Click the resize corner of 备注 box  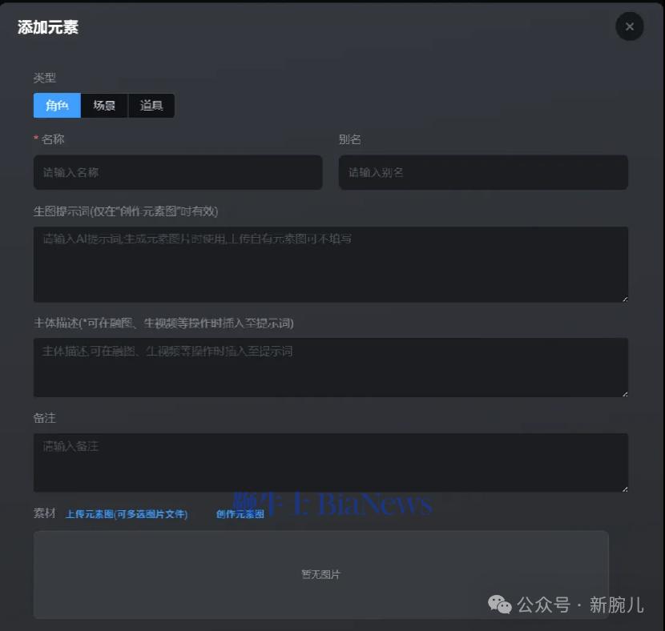tap(624, 488)
